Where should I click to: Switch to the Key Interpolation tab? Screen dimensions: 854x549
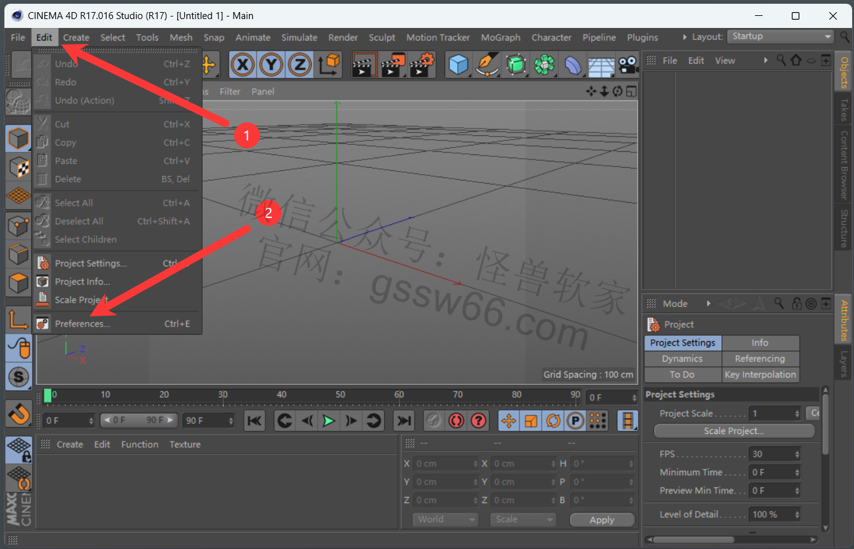[760, 374]
